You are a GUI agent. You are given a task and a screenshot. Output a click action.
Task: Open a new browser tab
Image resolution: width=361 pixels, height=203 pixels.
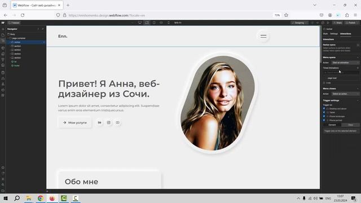(x=68, y=5)
